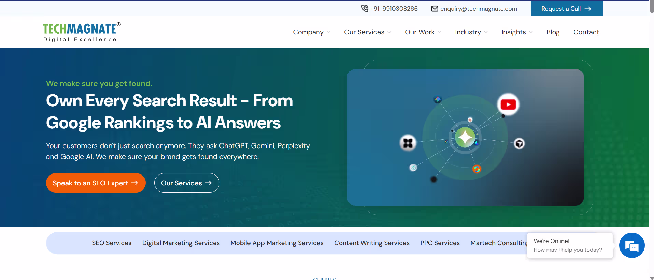654x280 pixels.
Task: Click the arrow on Speak to an SEO Expert
Action: pos(135,183)
